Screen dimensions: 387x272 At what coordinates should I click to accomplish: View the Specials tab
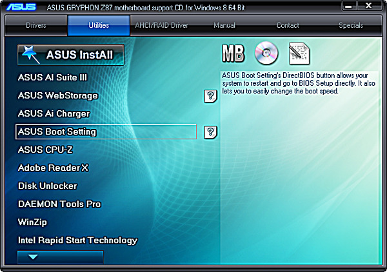[x=351, y=25]
